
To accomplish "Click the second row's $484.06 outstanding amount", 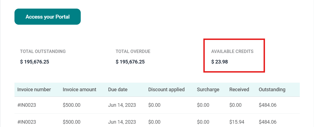I will coord(268,122).
